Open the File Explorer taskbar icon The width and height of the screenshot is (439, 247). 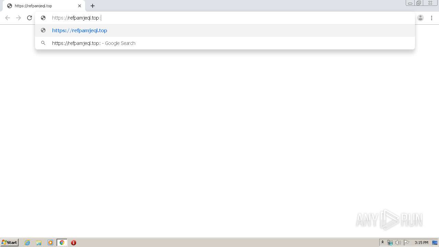[39, 243]
